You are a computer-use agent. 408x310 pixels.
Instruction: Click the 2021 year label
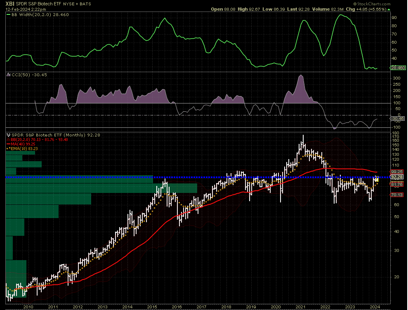[x=301, y=307]
